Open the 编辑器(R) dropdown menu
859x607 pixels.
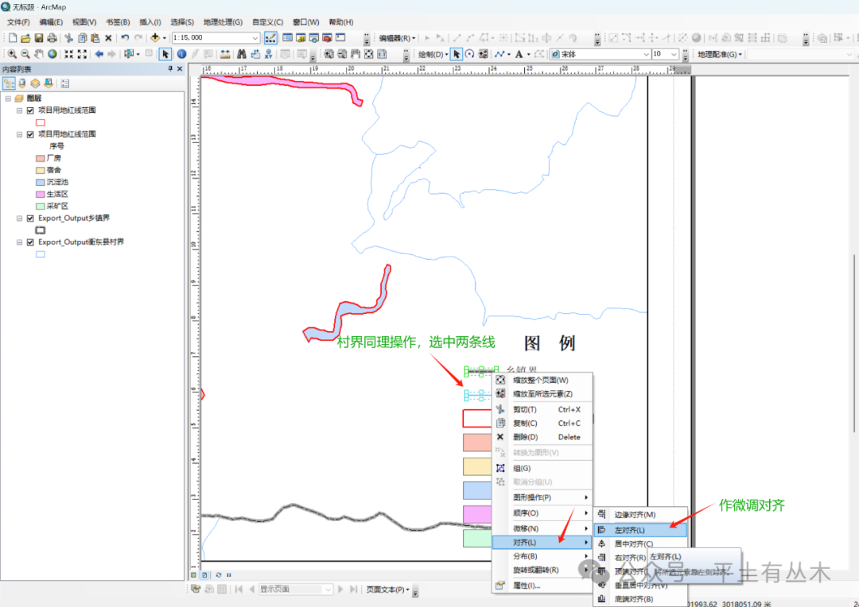(x=397, y=38)
